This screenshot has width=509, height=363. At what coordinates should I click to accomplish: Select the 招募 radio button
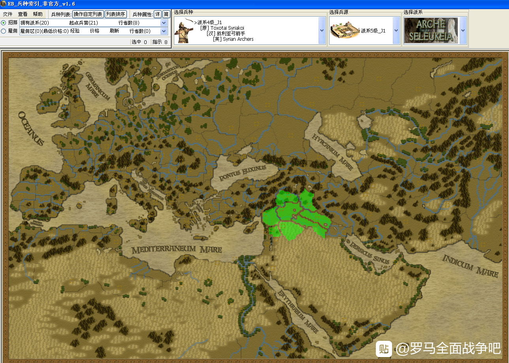point(4,23)
